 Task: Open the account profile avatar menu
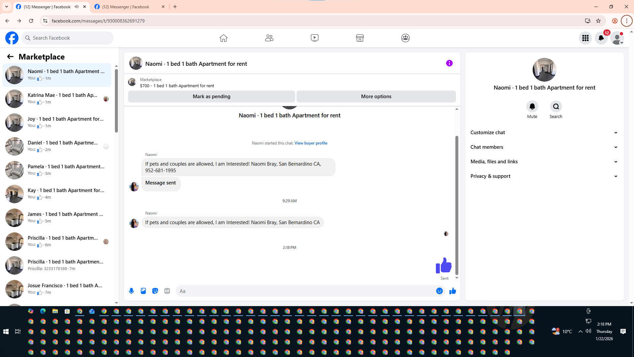(617, 38)
